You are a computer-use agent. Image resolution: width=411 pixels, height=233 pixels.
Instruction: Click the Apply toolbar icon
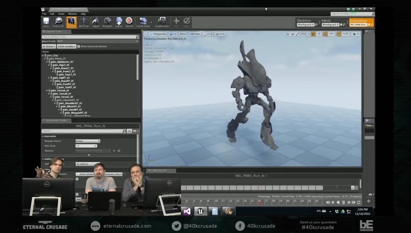click(187, 22)
